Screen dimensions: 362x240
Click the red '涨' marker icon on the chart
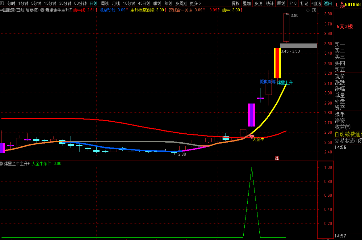coord(277,158)
